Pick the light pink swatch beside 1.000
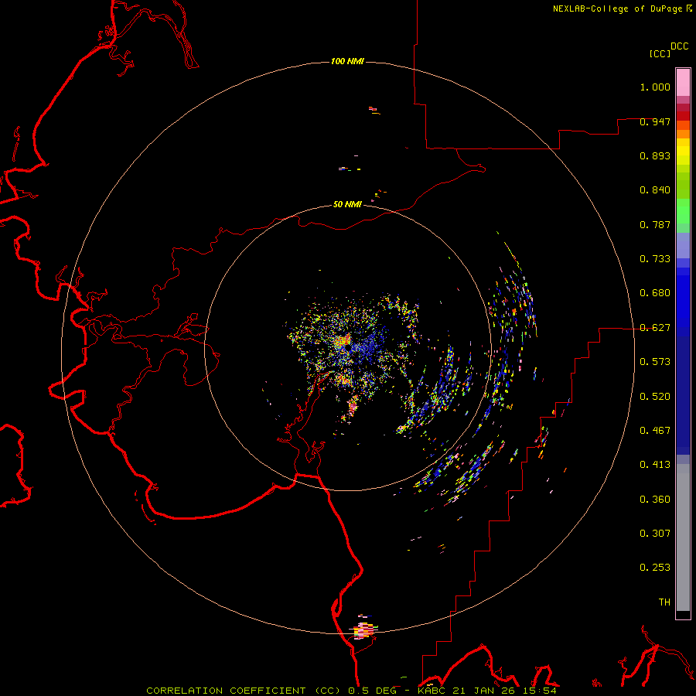This screenshot has height=696, width=696. (683, 83)
